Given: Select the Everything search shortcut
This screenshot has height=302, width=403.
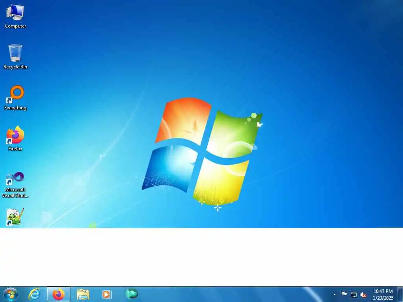Looking at the screenshot, I should 15,98.
